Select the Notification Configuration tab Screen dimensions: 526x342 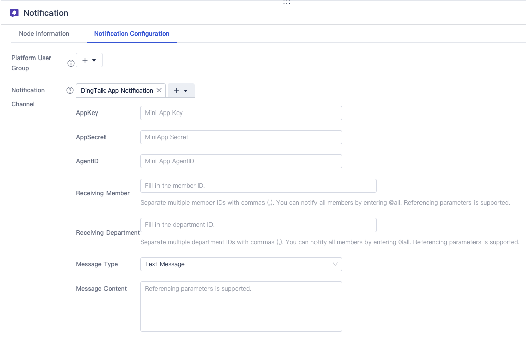pyautogui.click(x=132, y=34)
